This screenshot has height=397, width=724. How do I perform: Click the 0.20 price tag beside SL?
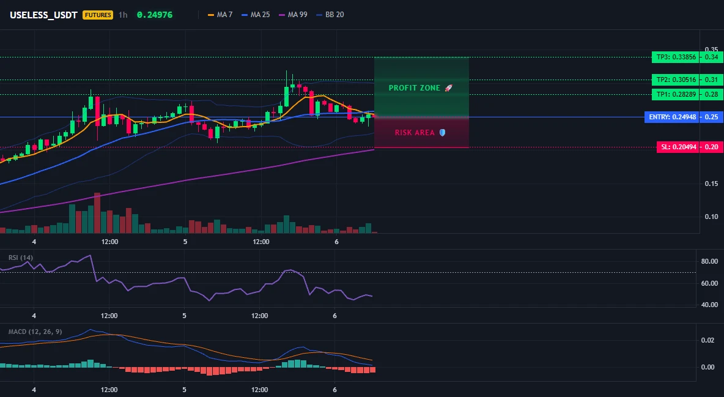point(712,147)
